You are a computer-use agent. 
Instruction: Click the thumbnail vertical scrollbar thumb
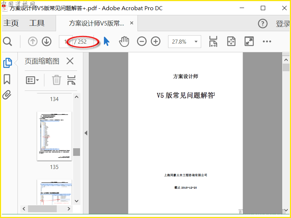point(76,152)
